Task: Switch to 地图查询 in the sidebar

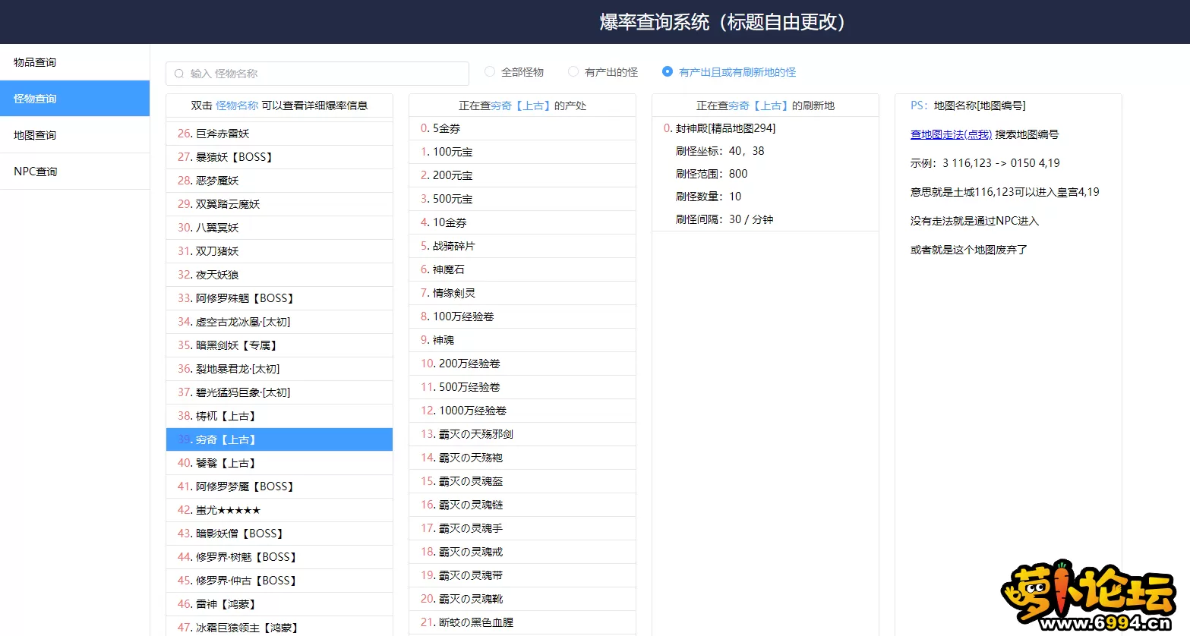Action: pyautogui.click(x=74, y=135)
